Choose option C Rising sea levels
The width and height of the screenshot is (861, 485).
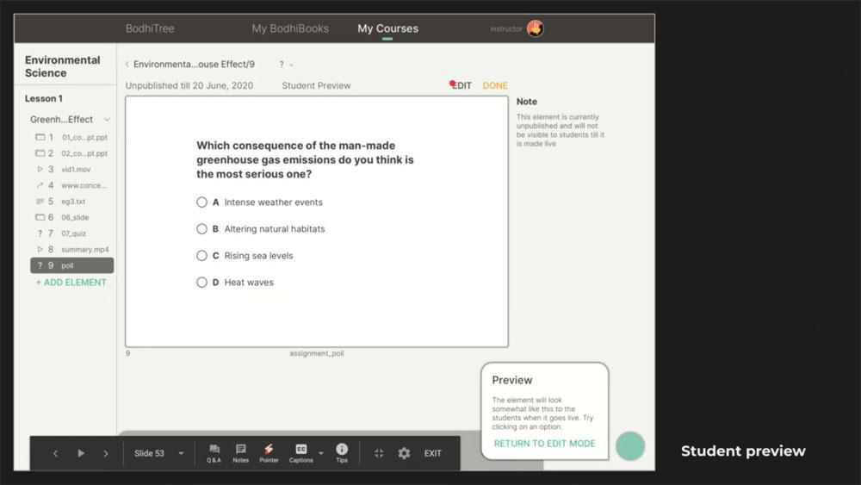pyautogui.click(x=201, y=256)
